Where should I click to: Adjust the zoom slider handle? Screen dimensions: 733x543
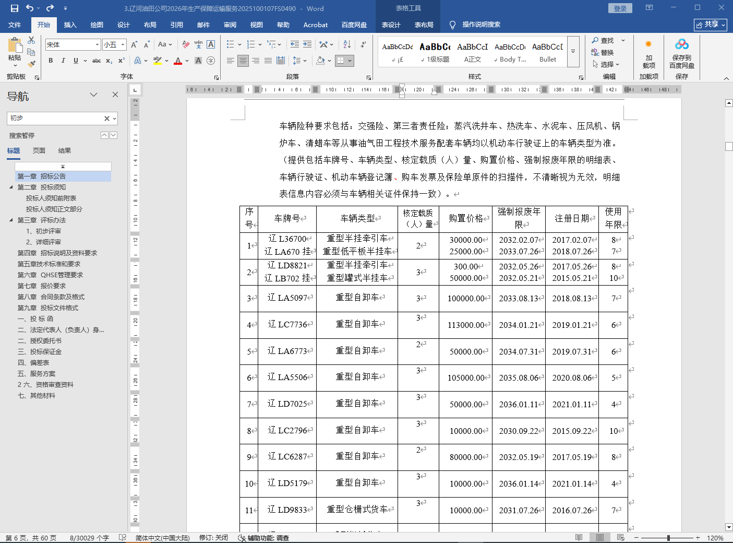(668, 537)
